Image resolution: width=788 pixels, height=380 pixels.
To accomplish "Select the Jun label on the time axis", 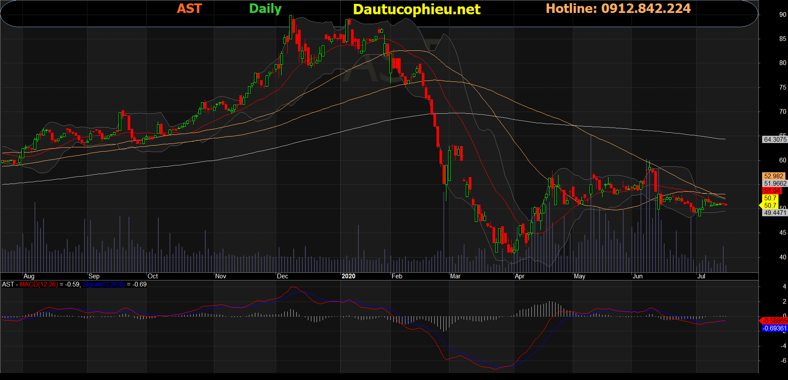I will click(637, 276).
